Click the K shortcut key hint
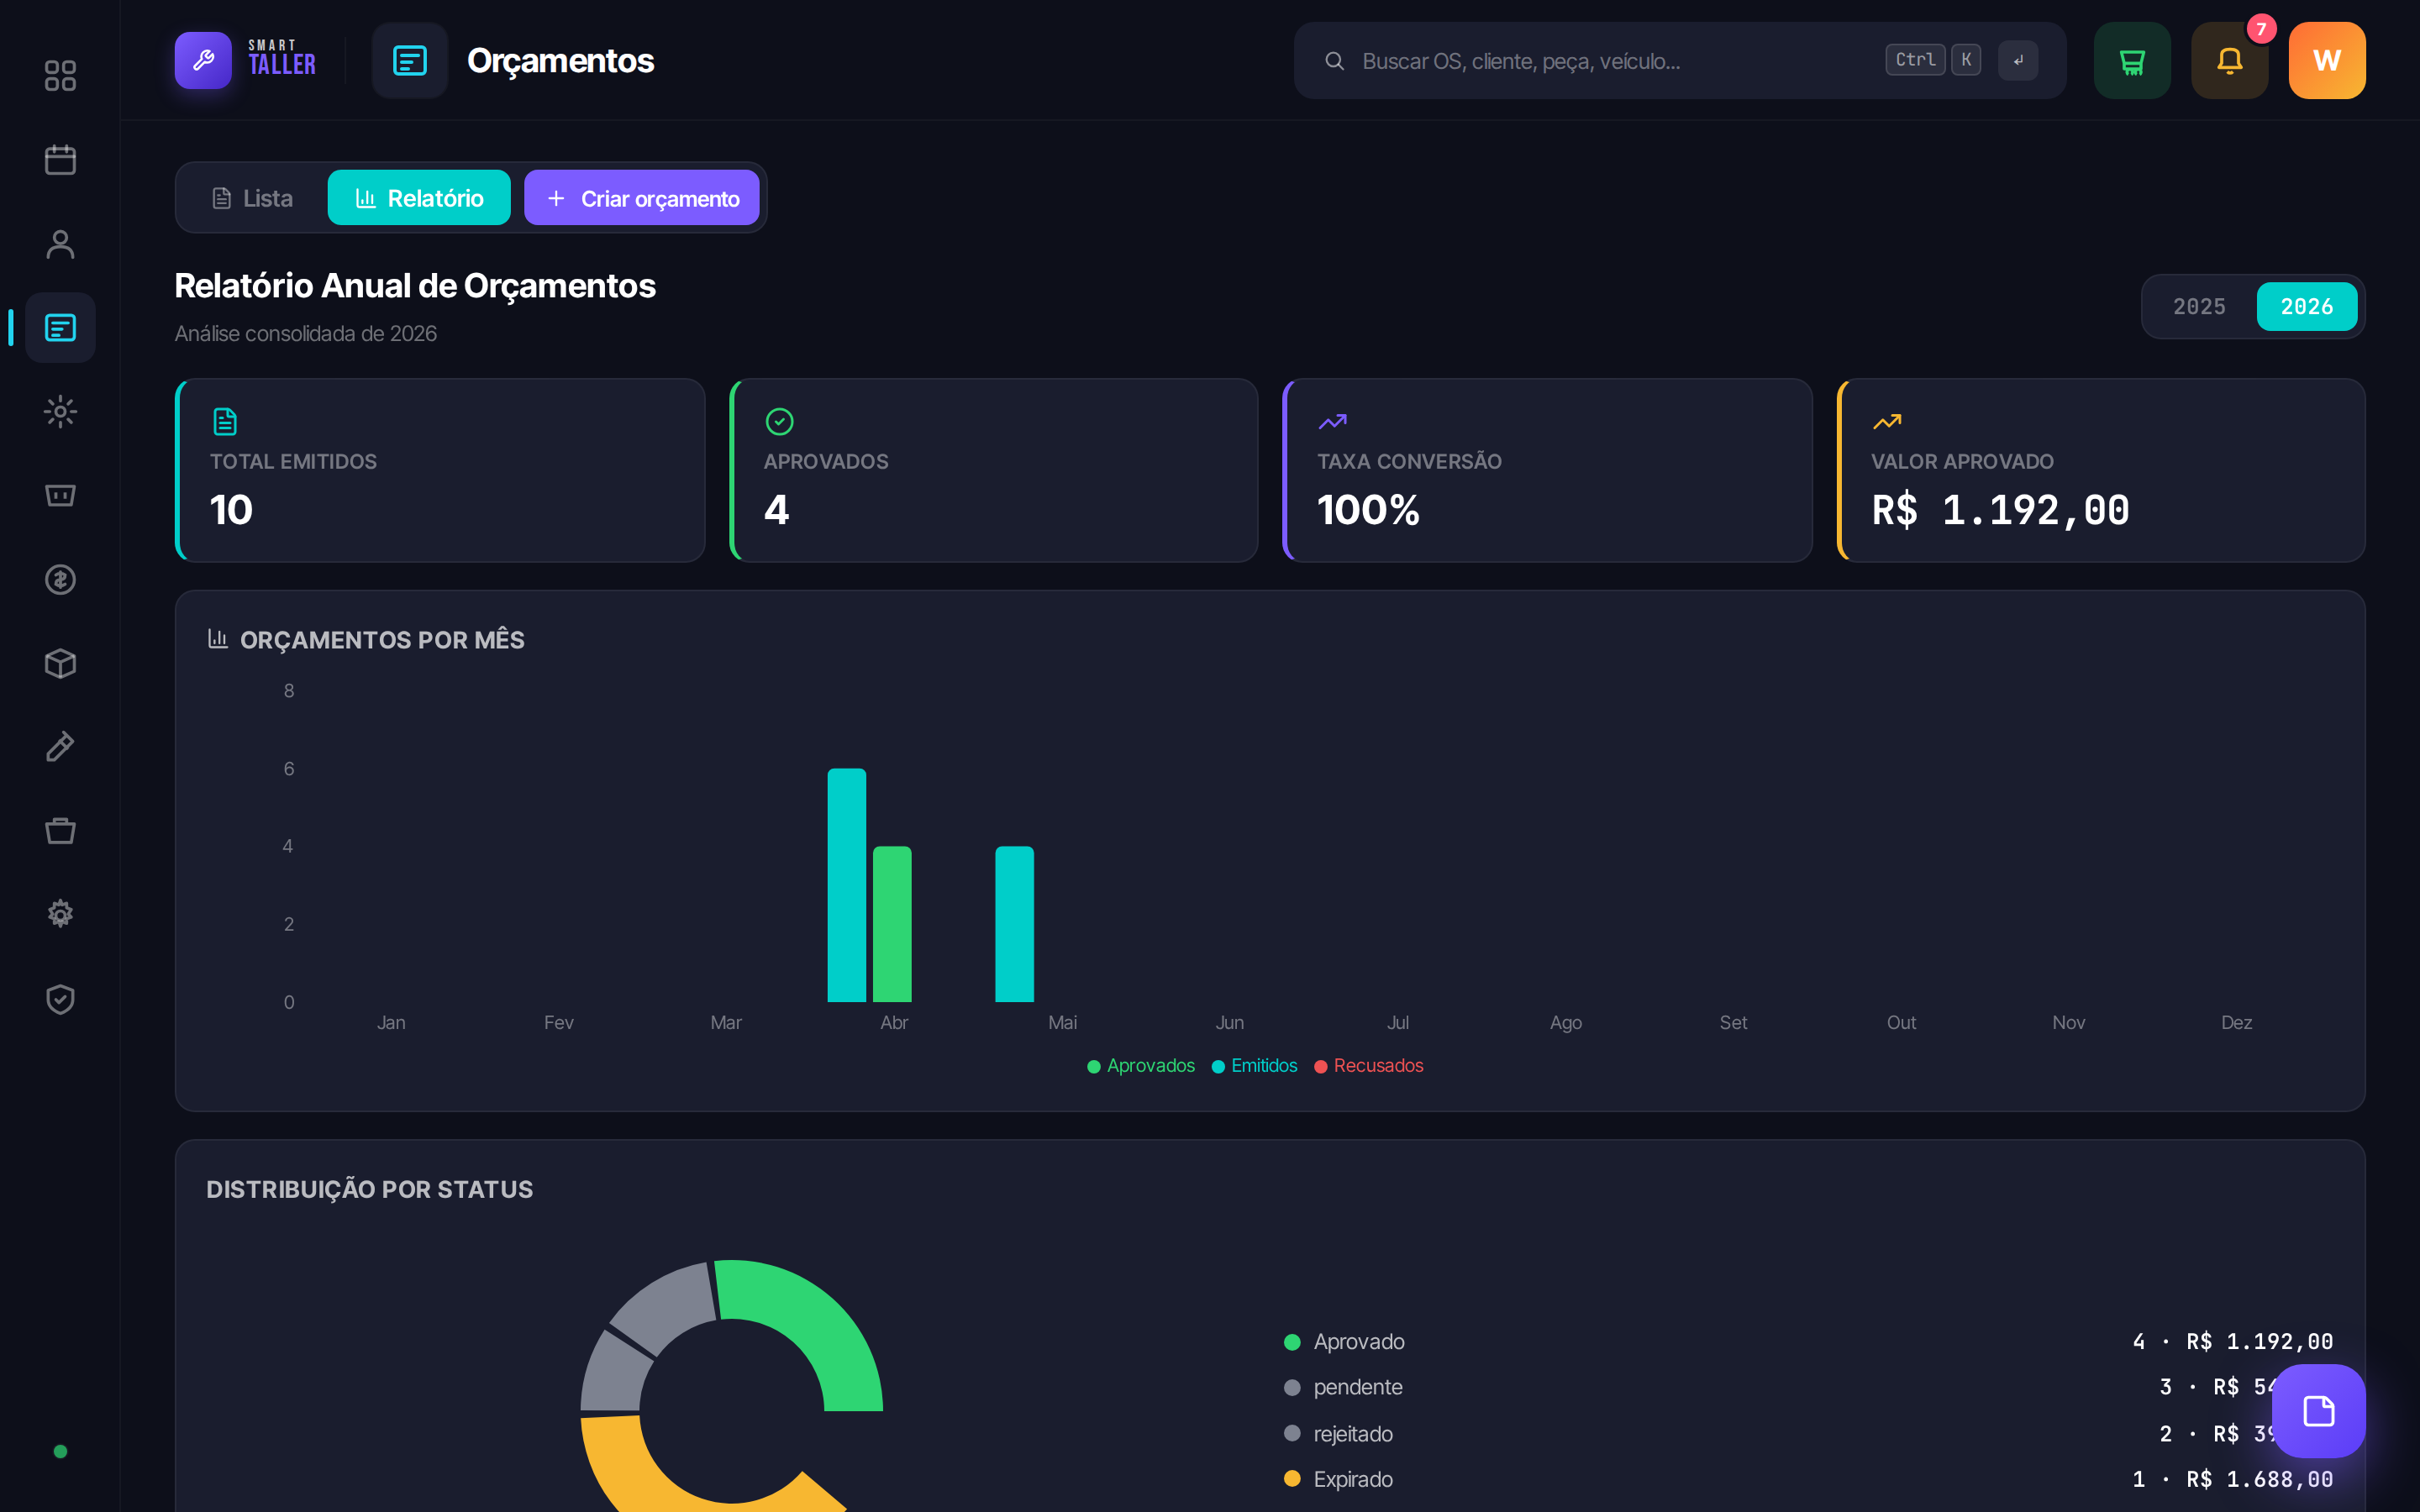The image size is (2420, 1512). point(1965,60)
